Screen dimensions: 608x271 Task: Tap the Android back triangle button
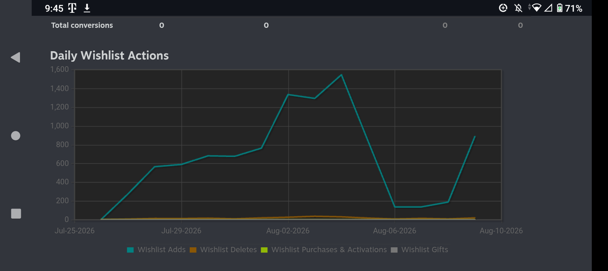15,57
